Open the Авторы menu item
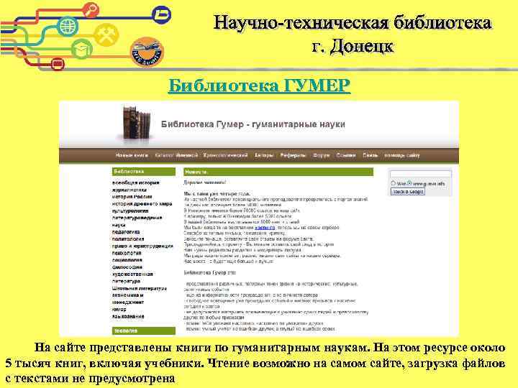Image resolution: width=518 pixels, height=388 pixels. tap(263, 155)
